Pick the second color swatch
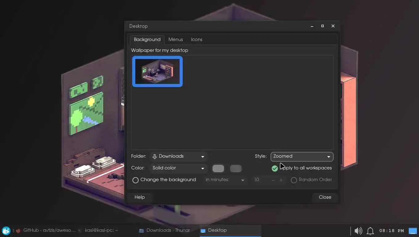 click(x=236, y=168)
